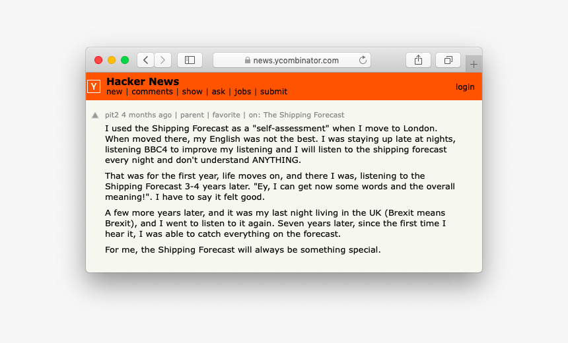This screenshot has height=343, width=568.
Task: Go to the 'ask' section
Action: coord(218,92)
